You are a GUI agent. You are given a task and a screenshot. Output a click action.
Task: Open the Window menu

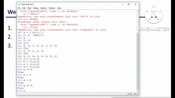click(x=52, y=8)
